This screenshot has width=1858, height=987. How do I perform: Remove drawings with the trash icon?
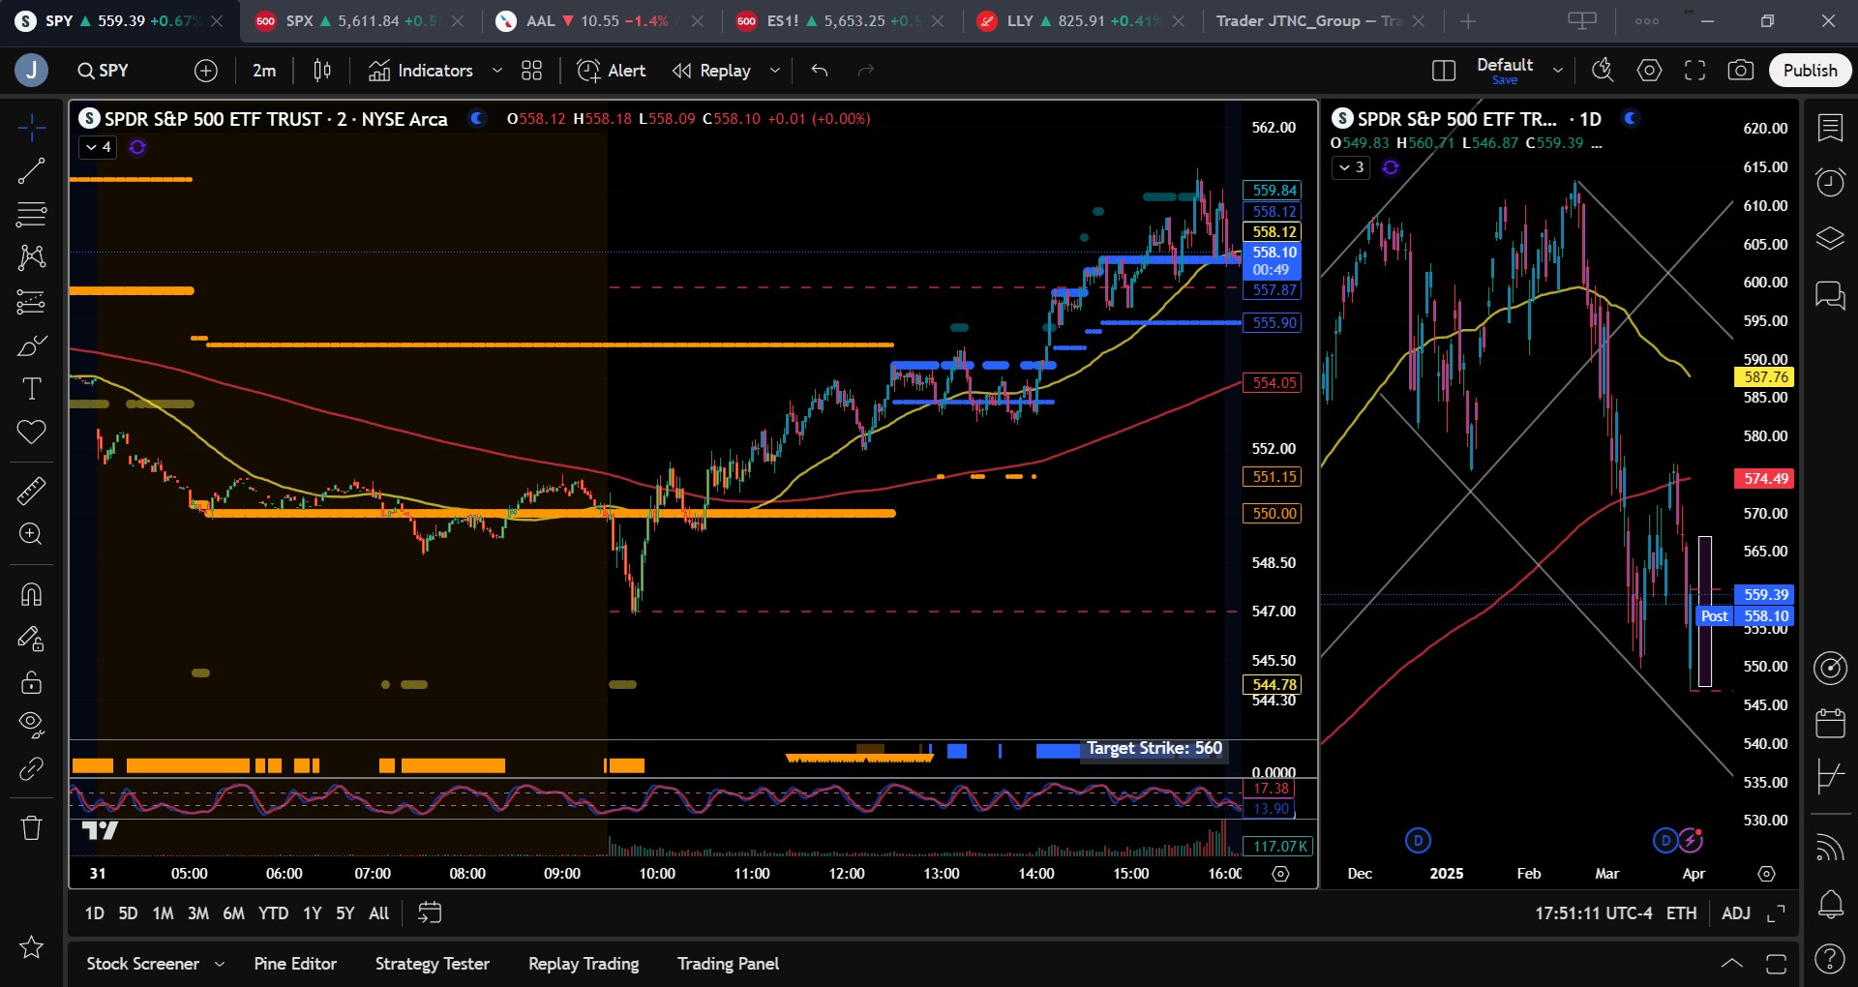(31, 828)
